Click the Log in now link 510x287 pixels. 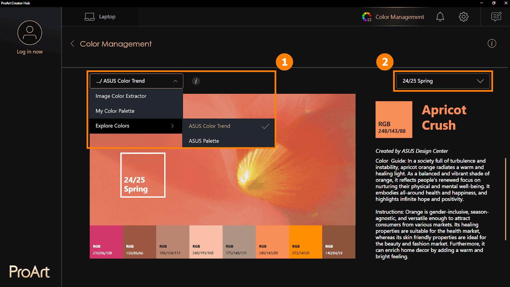tap(30, 52)
